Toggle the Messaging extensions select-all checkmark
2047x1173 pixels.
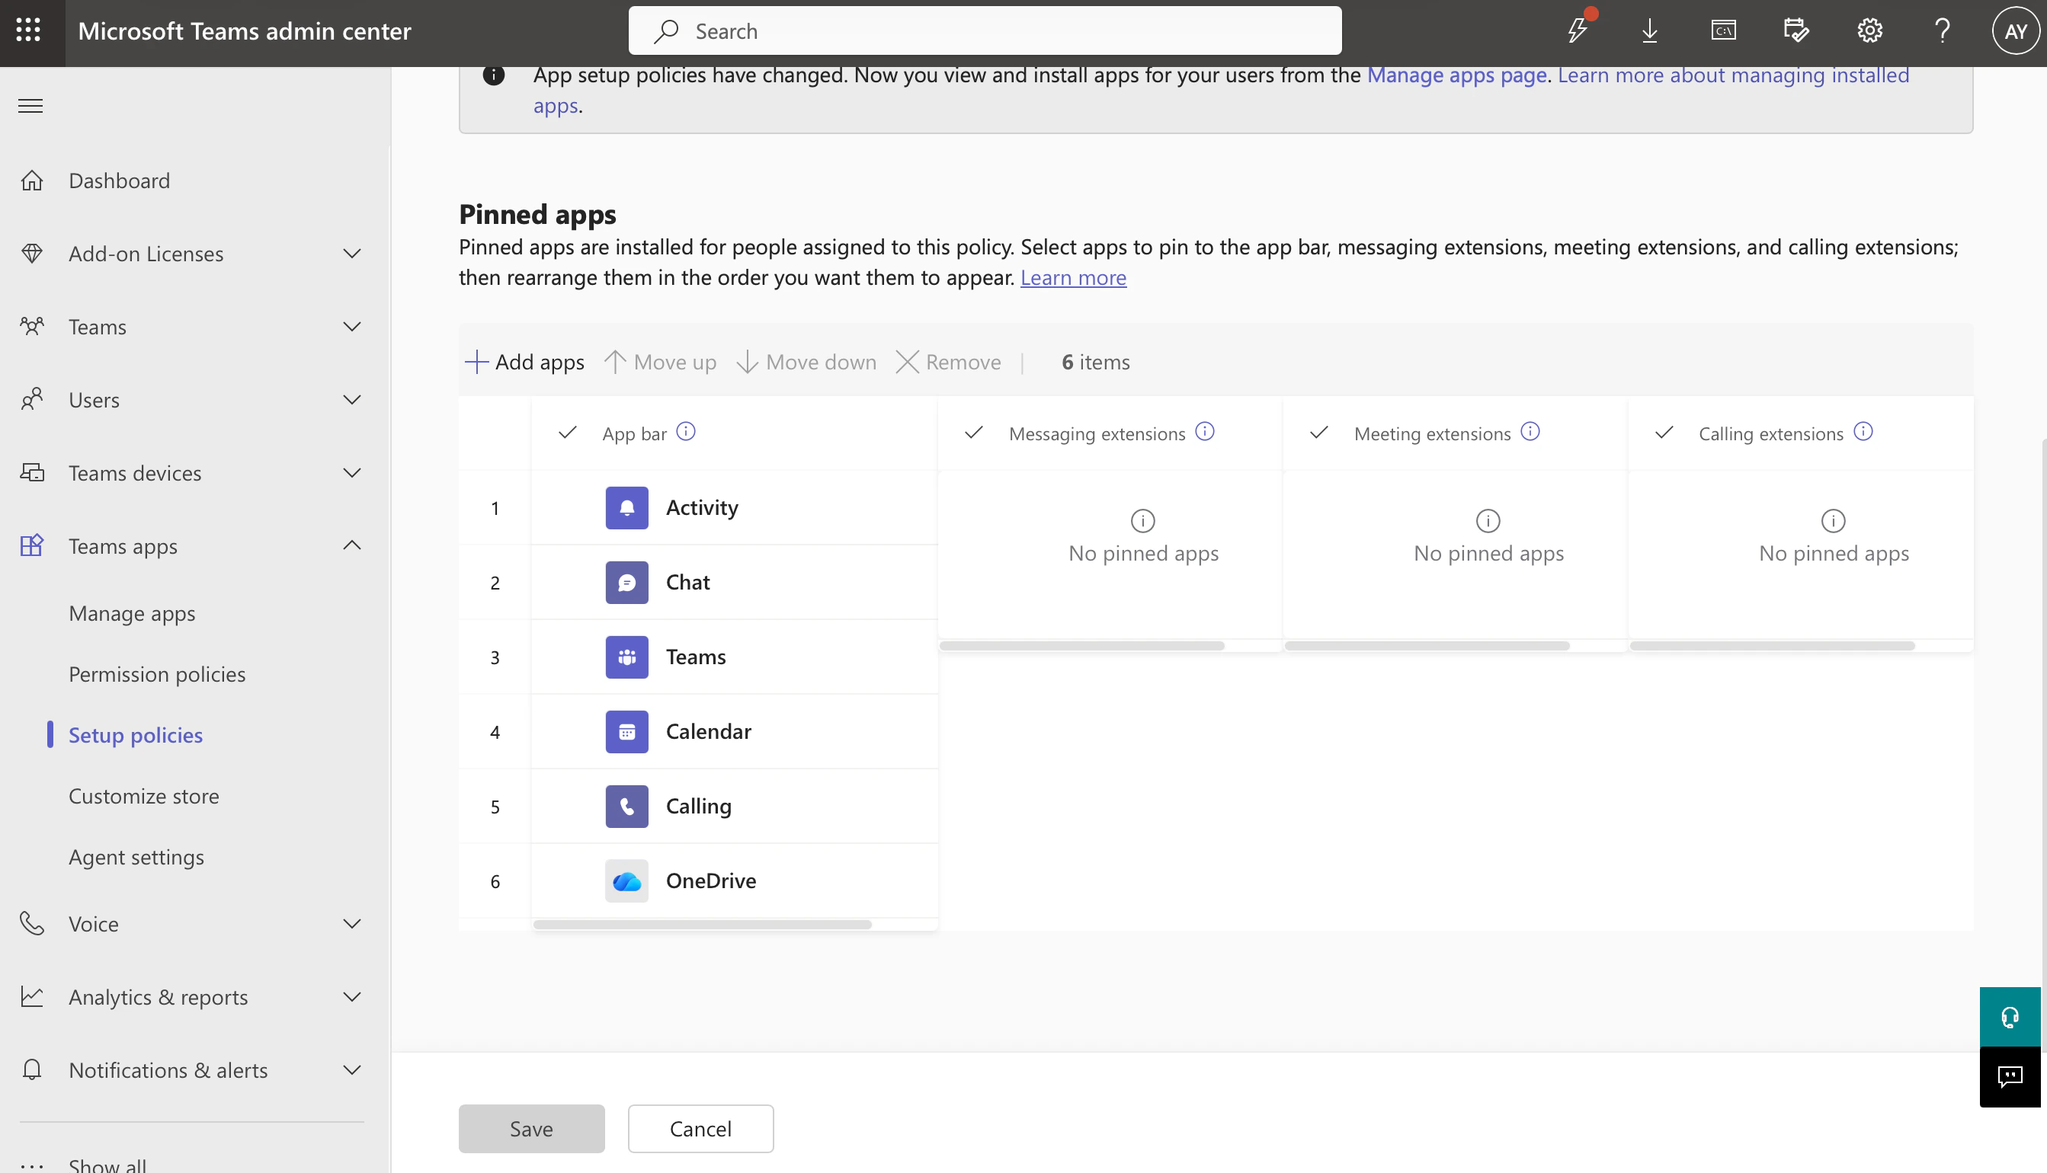[x=974, y=433]
